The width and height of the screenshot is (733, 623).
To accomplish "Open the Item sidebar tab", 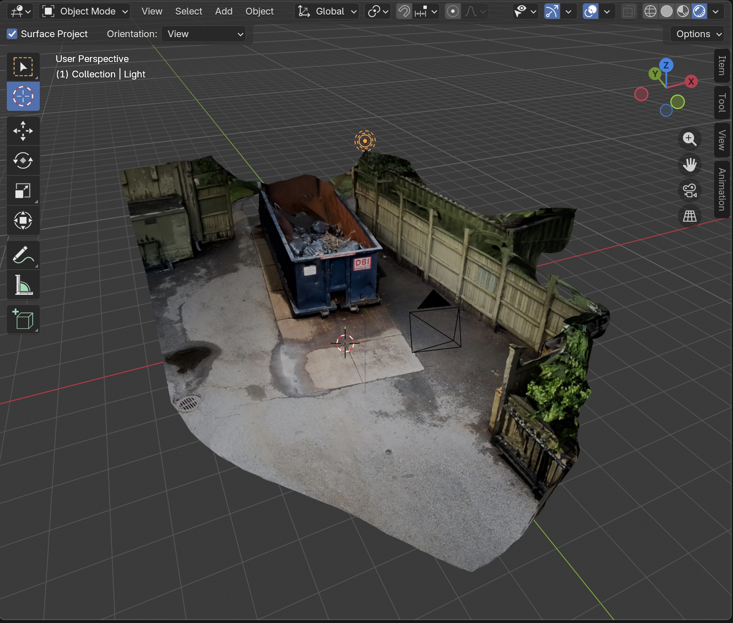I will (722, 65).
